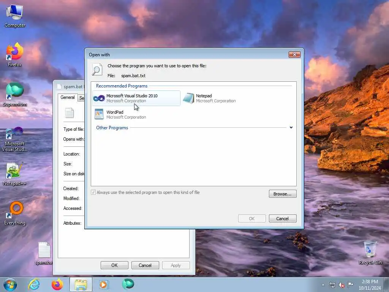Open the Recycle Bin
Viewport: 389px width, 292px height.
370,253
